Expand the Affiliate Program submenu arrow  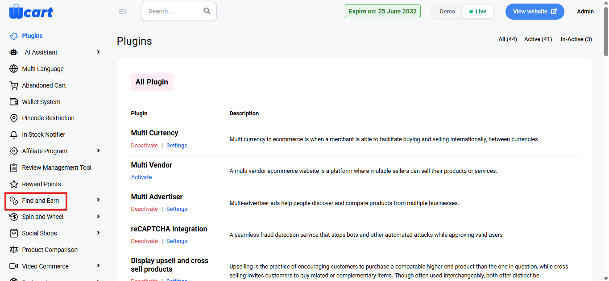tap(99, 151)
